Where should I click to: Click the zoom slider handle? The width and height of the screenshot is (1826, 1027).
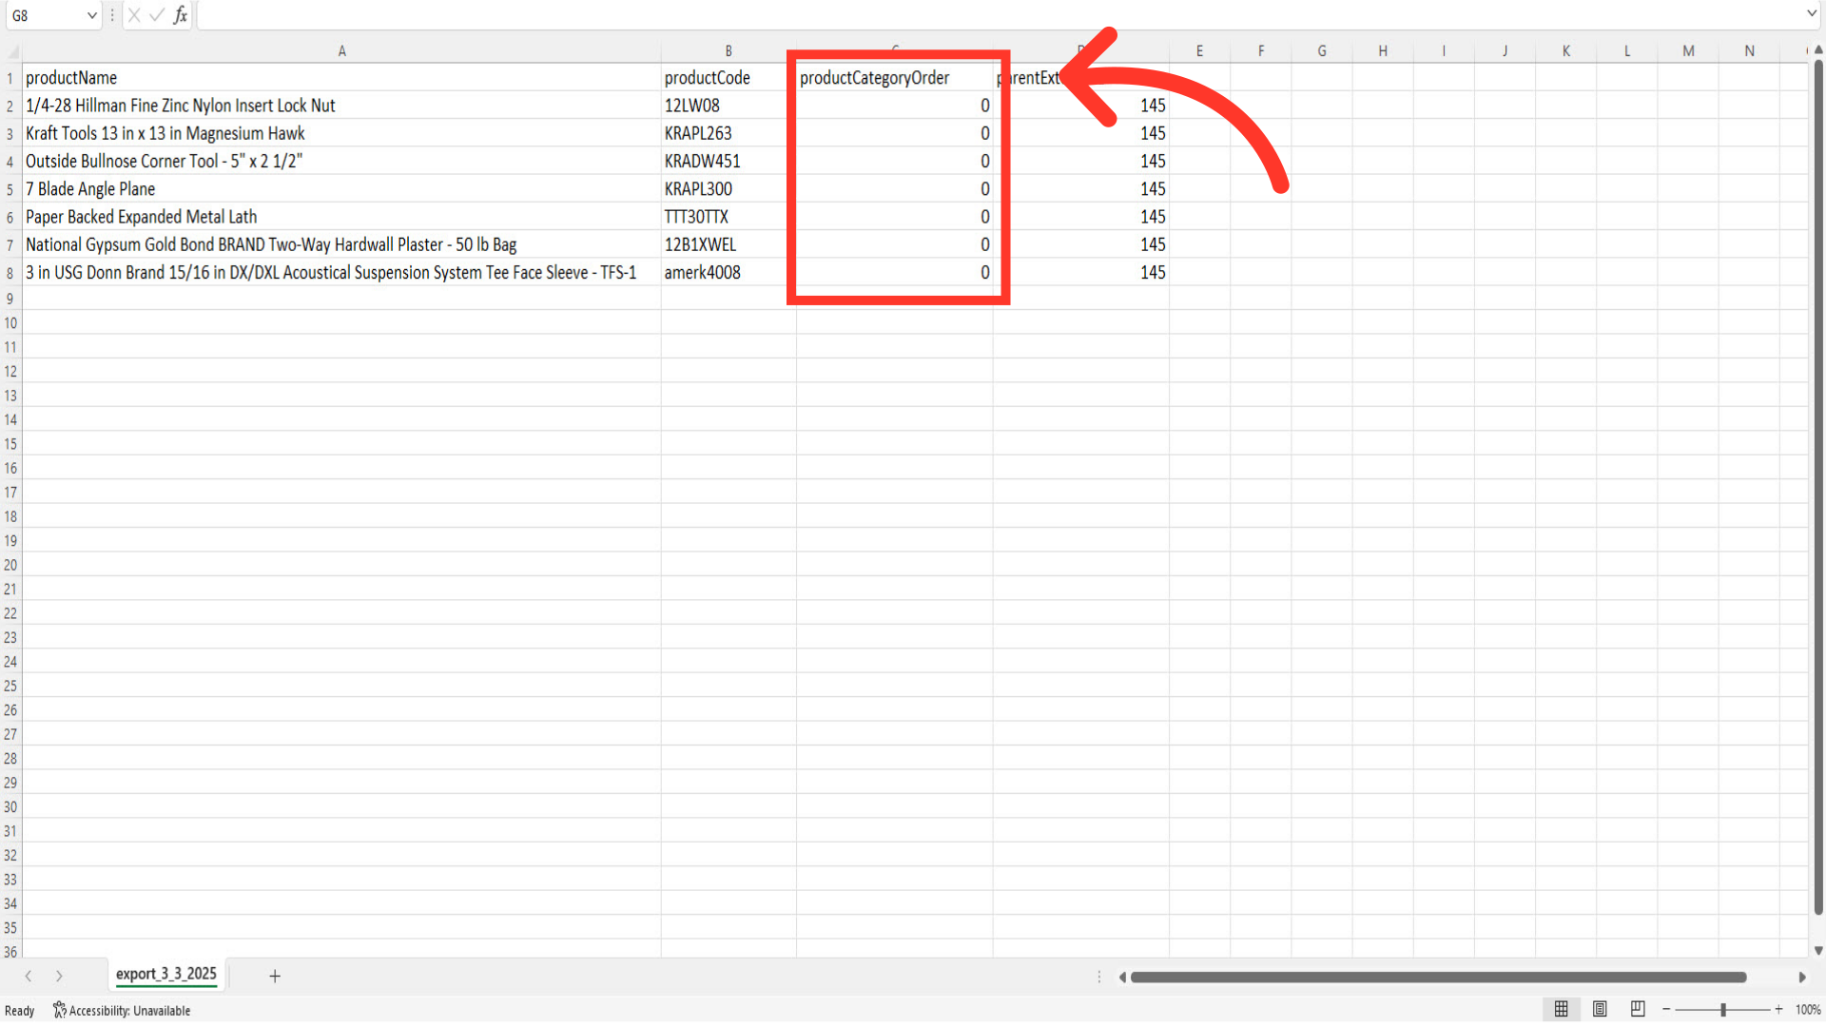pos(1722,1009)
